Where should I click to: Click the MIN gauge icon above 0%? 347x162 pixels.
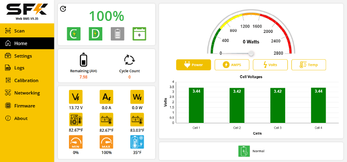[x=76, y=142]
